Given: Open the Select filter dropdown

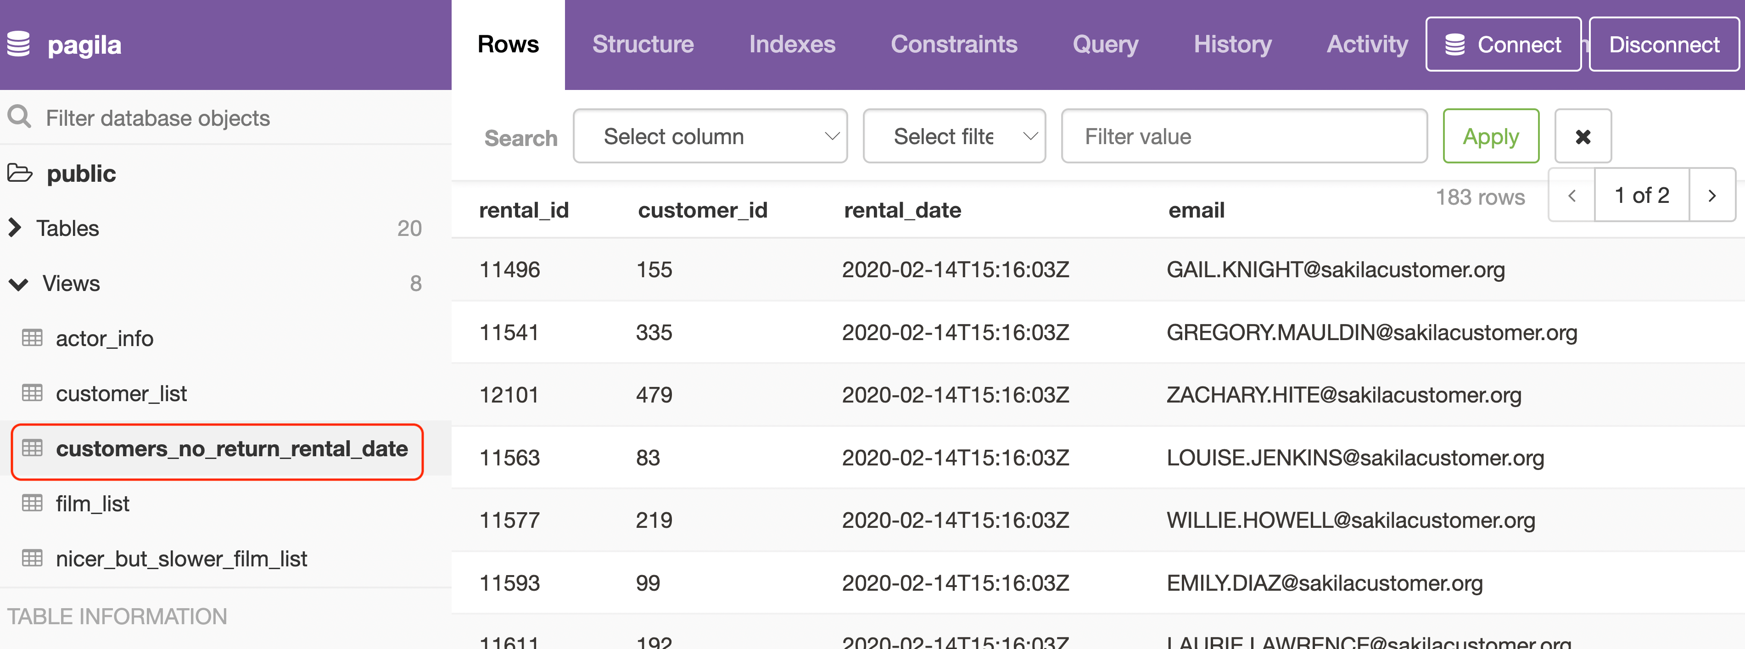Looking at the screenshot, I should (955, 136).
